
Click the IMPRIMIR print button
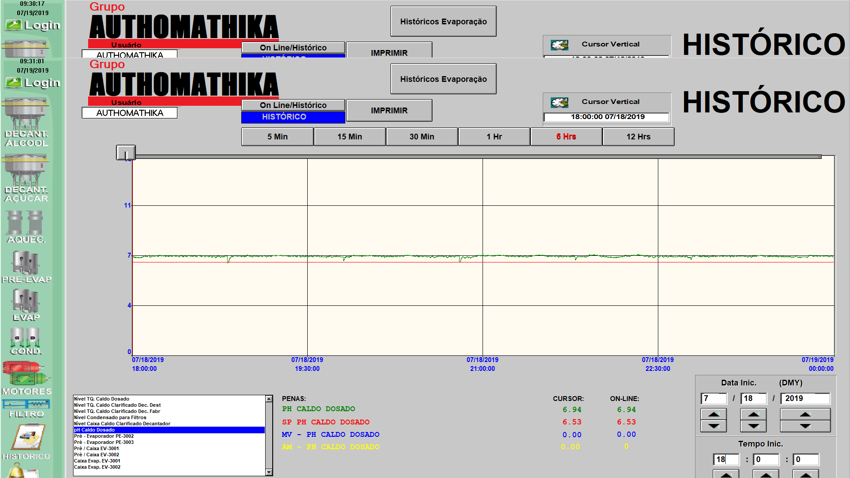(389, 110)
